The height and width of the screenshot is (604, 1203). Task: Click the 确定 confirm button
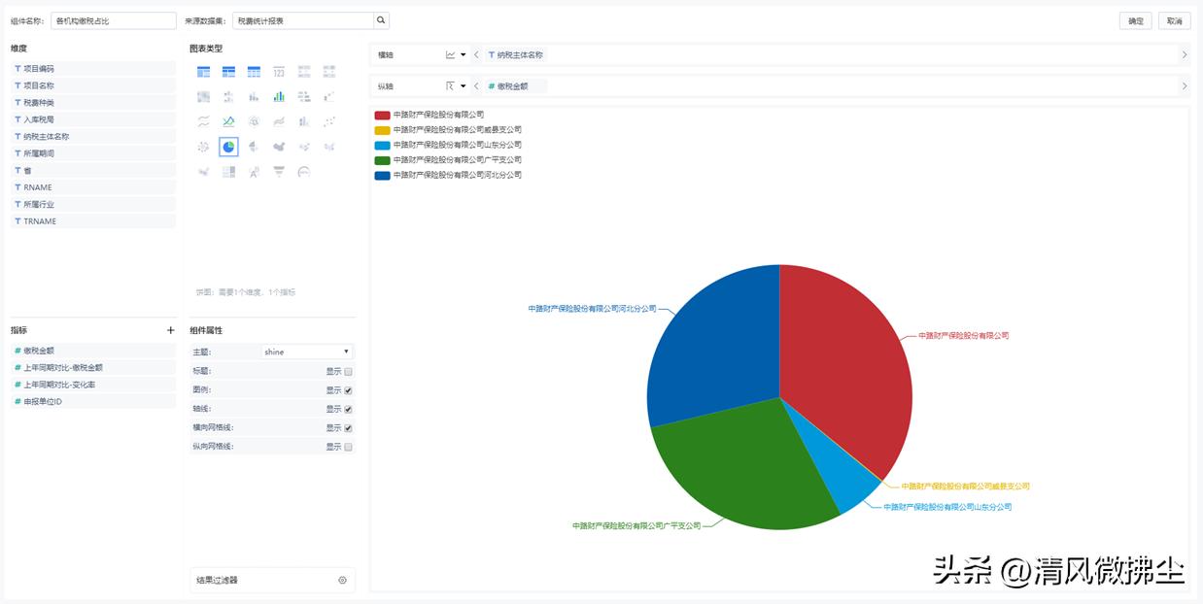pyautogui.click(x=1136, y=20)
